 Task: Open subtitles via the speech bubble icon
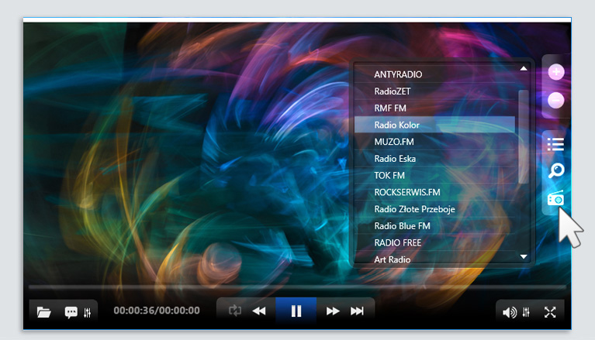click(71, 312)
